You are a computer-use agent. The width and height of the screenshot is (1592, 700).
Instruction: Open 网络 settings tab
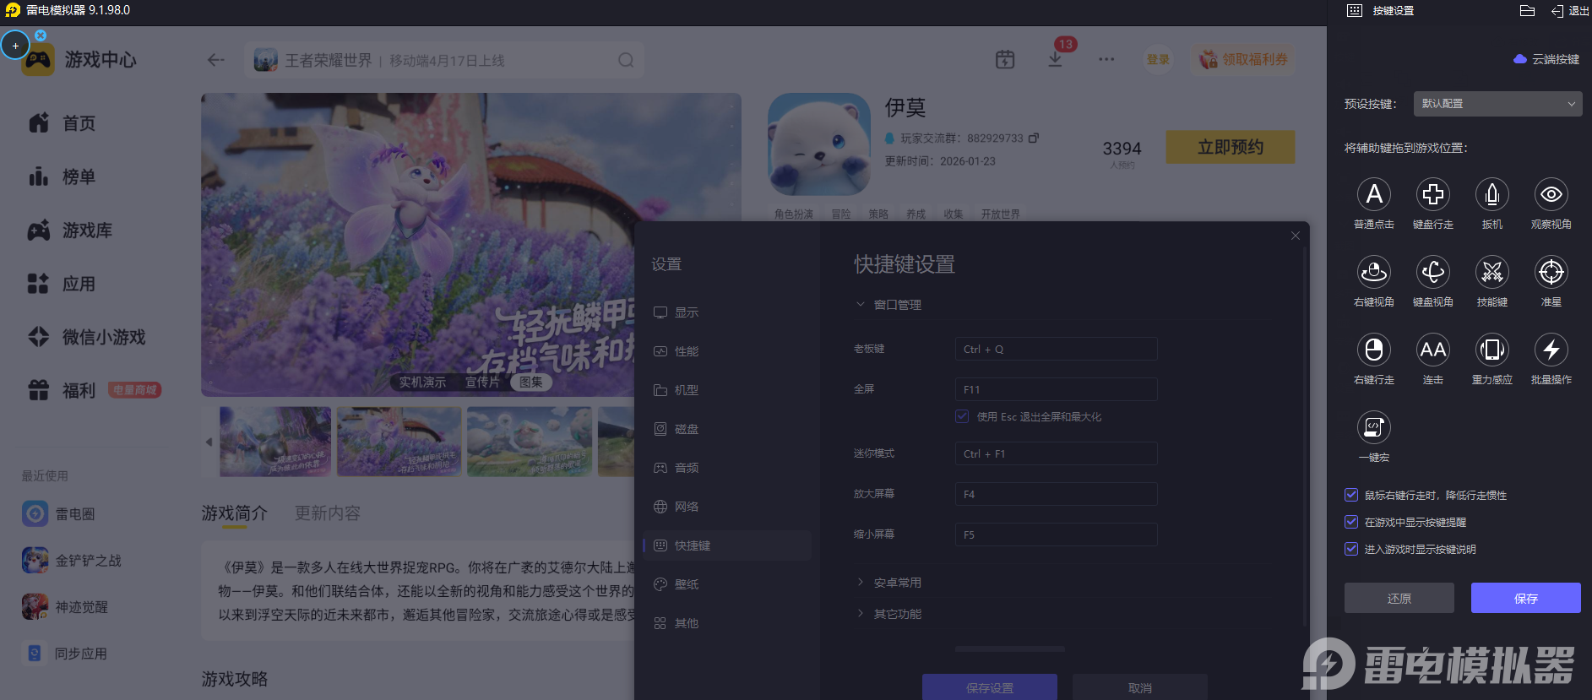coord(727,507)
